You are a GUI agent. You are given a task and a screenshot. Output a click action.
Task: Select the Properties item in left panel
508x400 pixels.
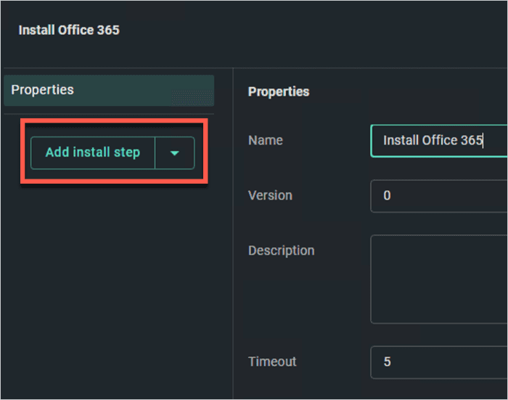[x=109, y=91]
